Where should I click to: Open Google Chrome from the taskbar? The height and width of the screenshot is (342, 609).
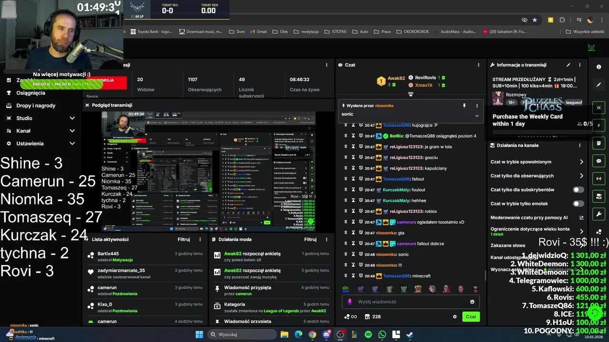click(x=312, y=334)
